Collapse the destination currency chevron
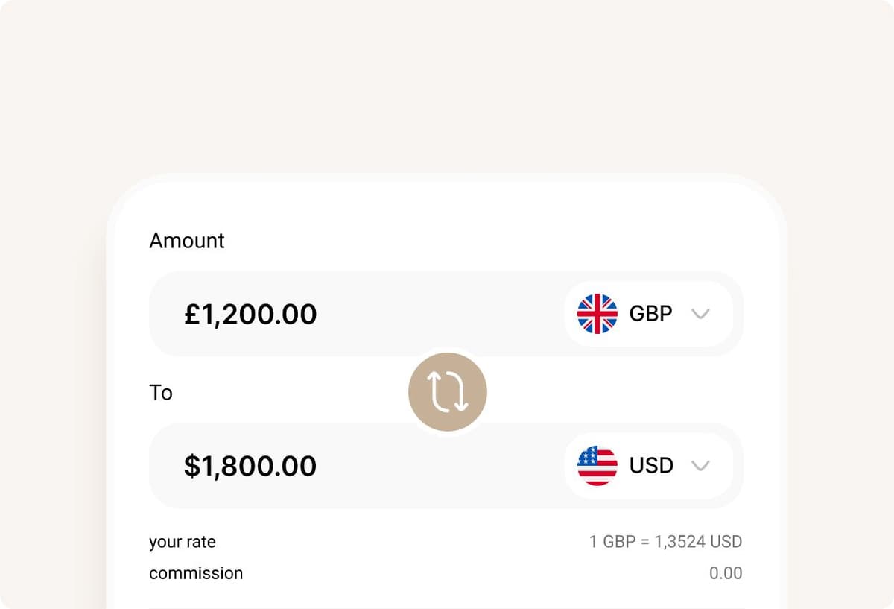This screenshot has height=609, width=894. pos(701,466)
